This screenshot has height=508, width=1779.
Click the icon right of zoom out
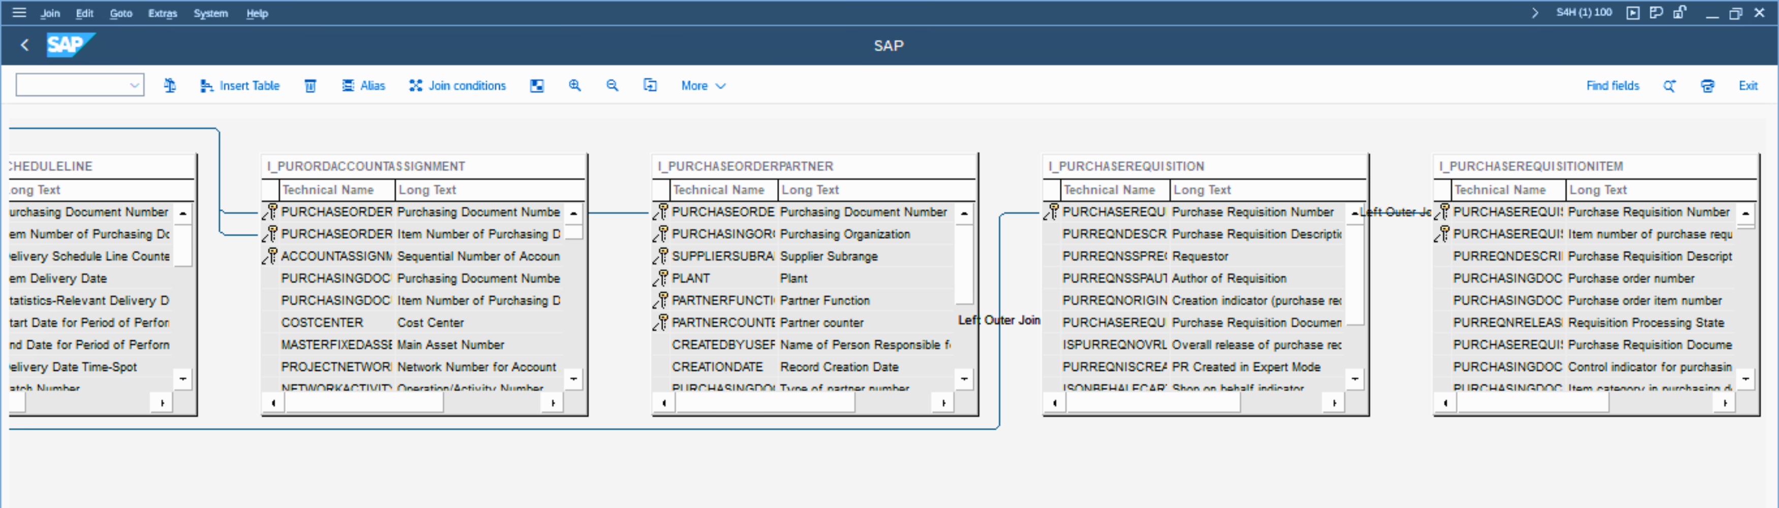click(650, 85)
